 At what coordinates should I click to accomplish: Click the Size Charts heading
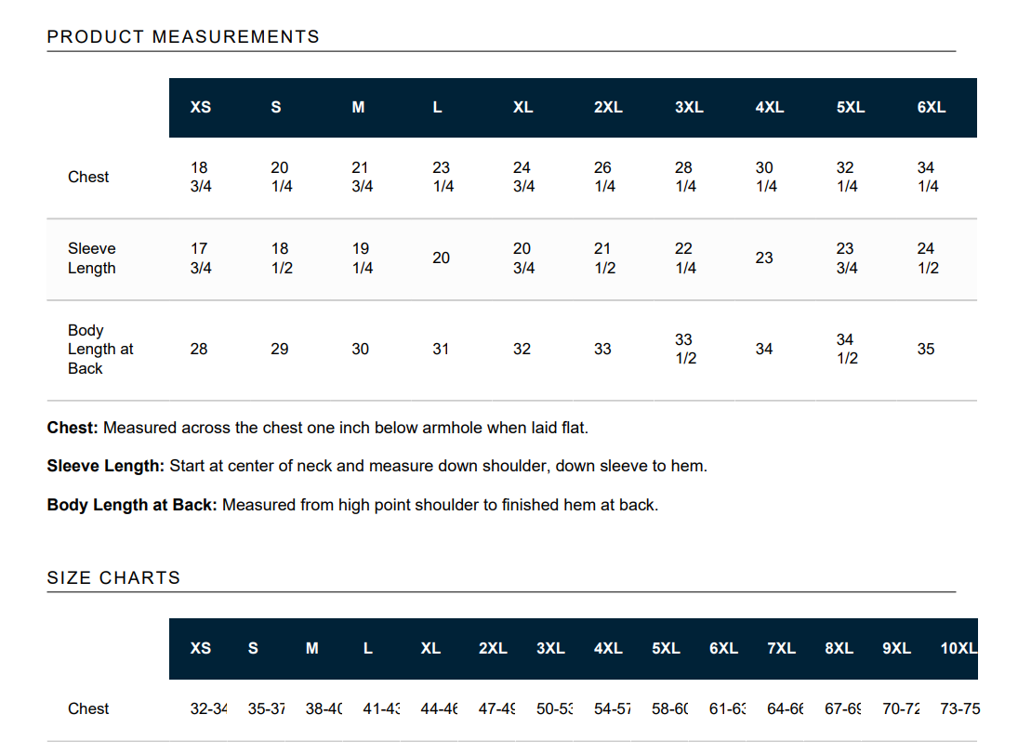coord(113,577)
